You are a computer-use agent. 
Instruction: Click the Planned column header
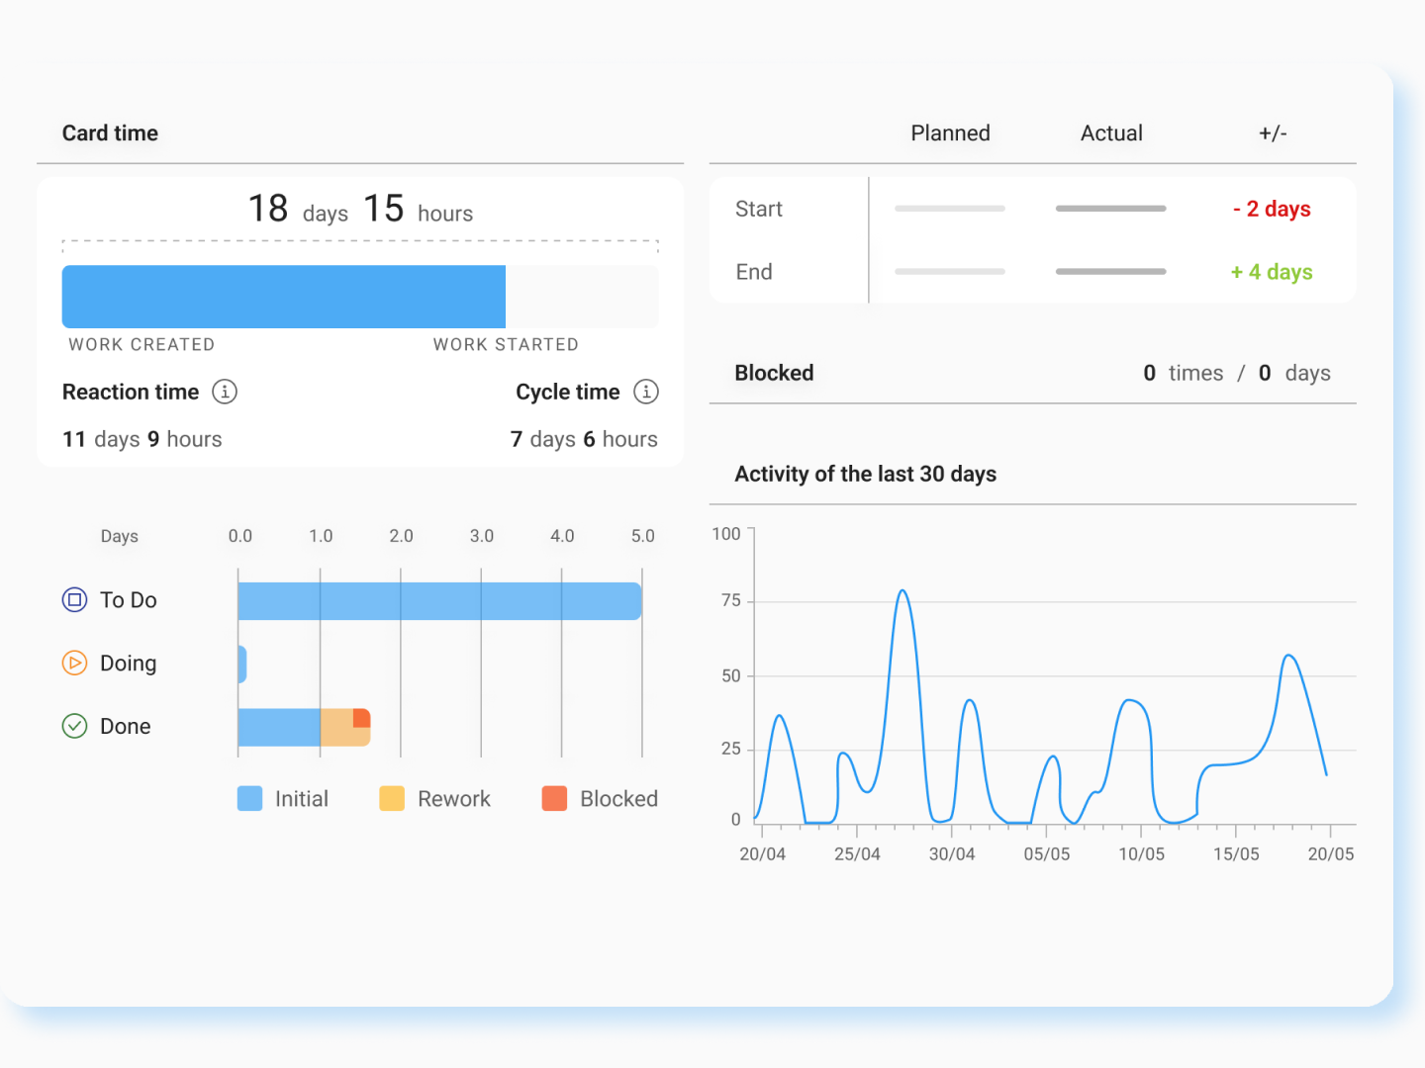pos(950,133)
